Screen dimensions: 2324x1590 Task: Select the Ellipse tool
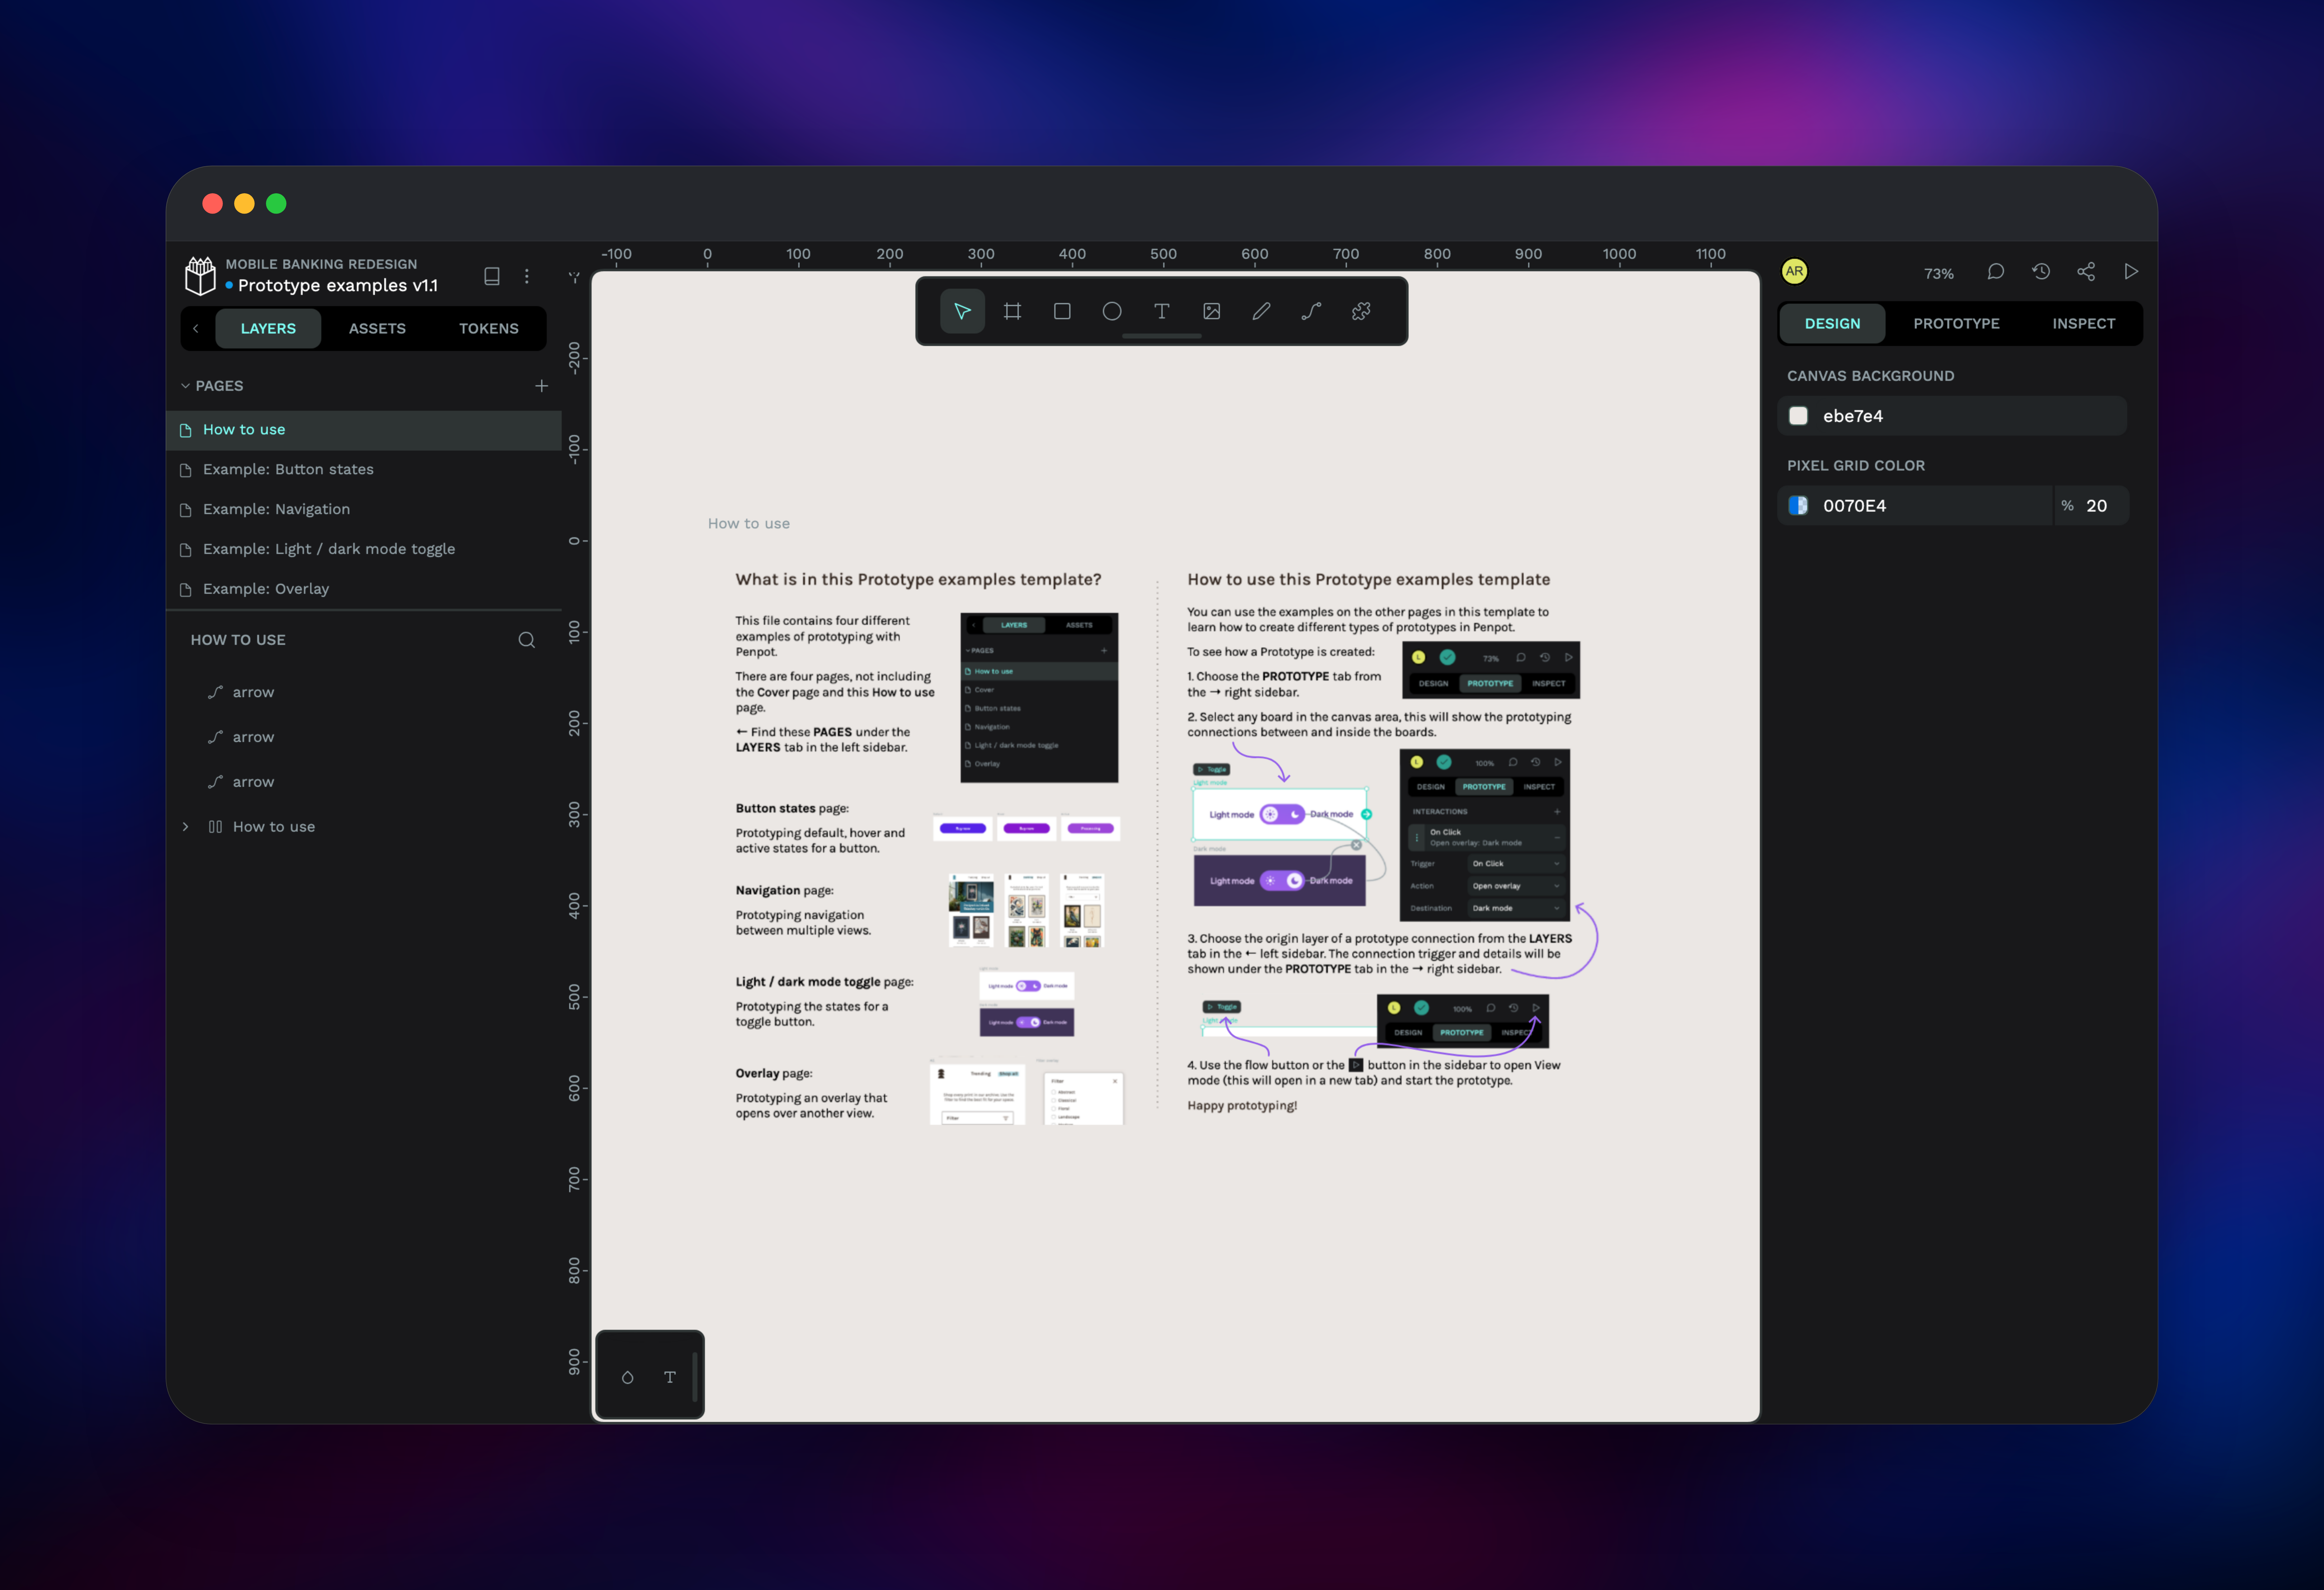tap(1112, 311)
